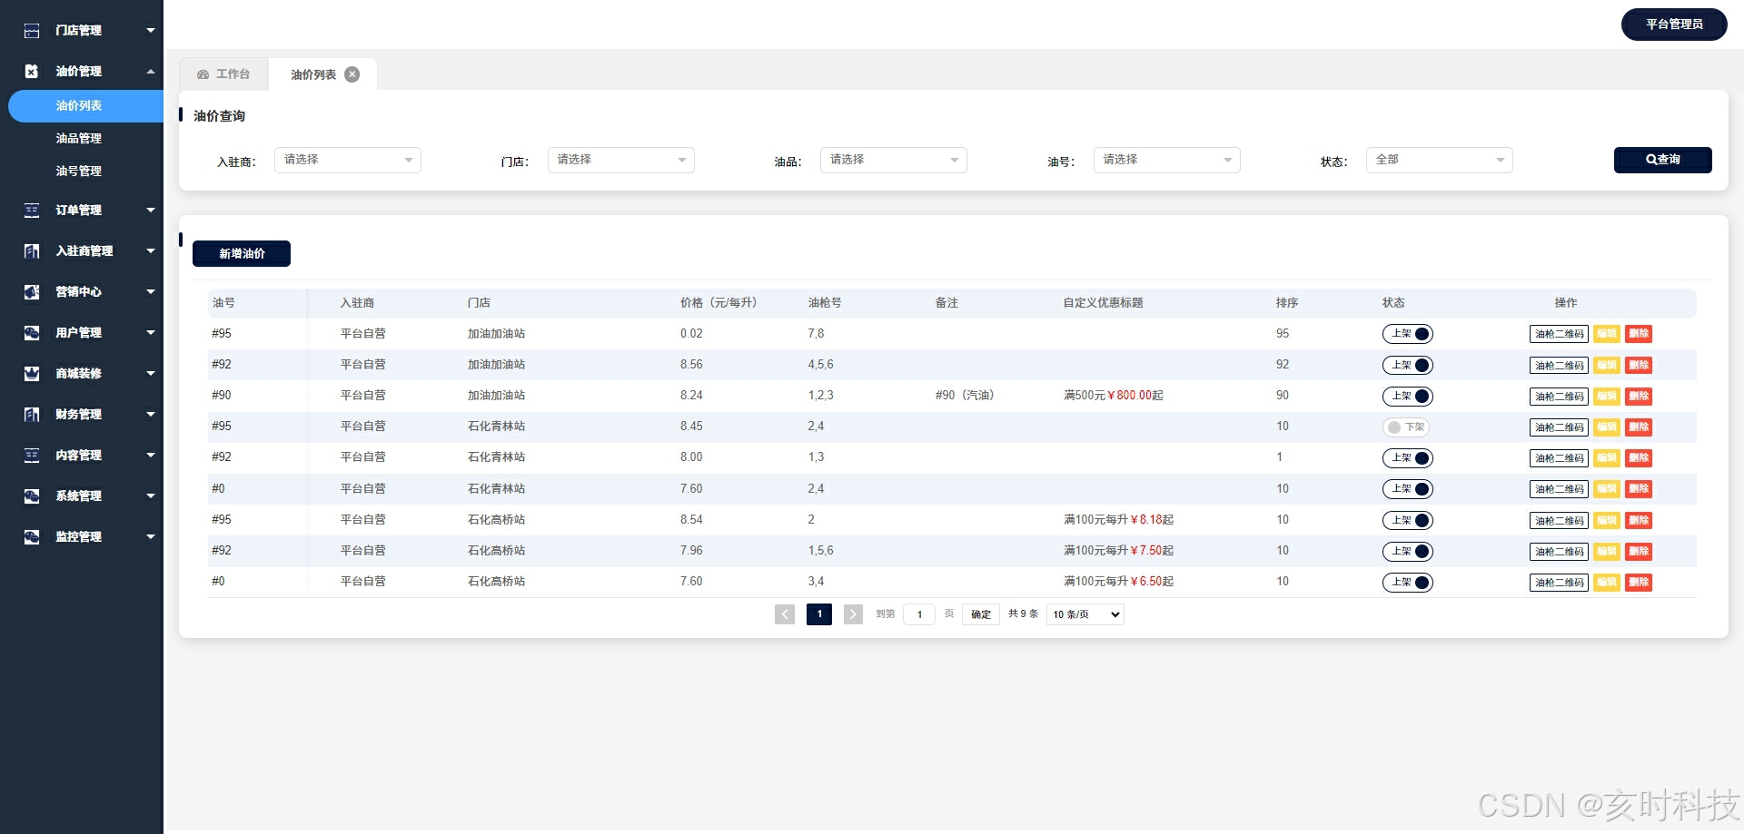The image size is (1744, 834).
Task: Open the 状态 dropdown showing 全部
Action: (1440, 160)
